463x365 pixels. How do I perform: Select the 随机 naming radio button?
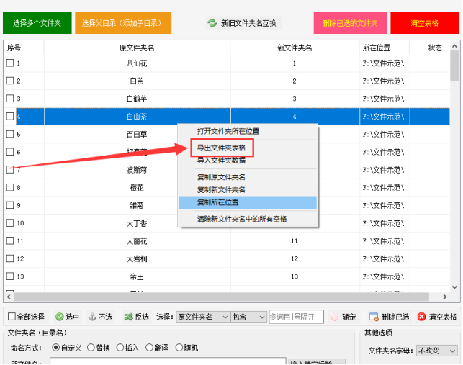click(x=179, y=348)
